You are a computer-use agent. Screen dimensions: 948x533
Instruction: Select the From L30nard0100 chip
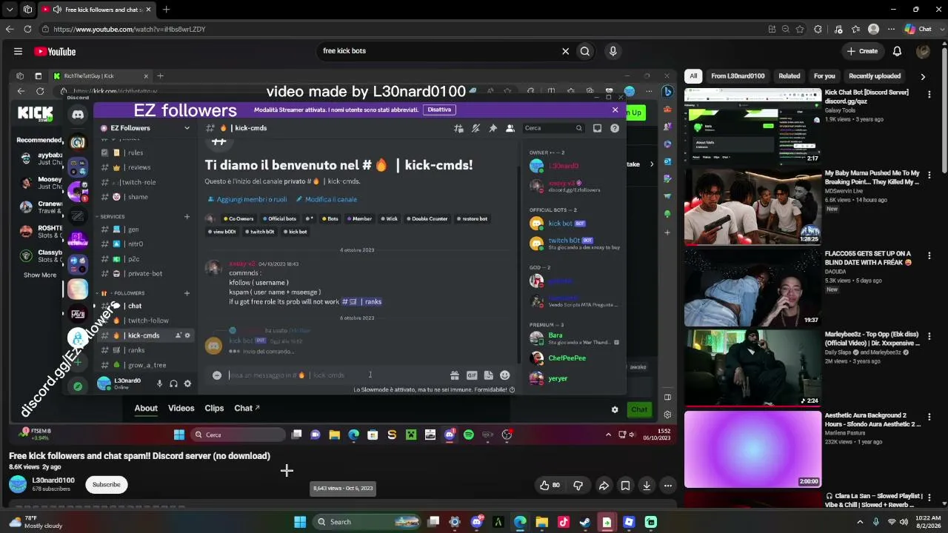click(738, 76)
